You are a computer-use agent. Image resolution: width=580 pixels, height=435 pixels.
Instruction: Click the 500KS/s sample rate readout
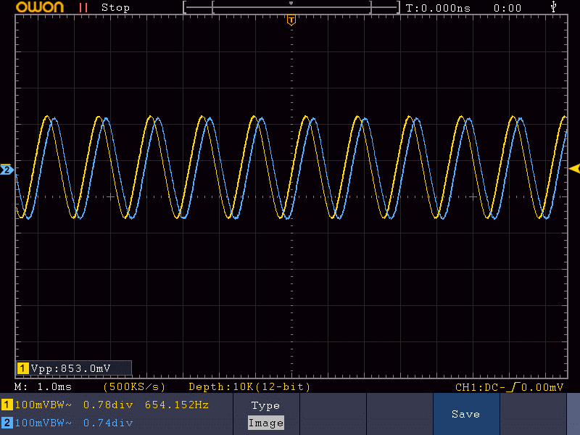click(134, 386)
